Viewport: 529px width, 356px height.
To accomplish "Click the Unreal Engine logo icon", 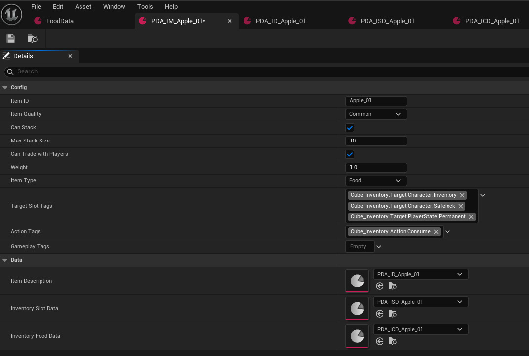I will tap(12, 14).
